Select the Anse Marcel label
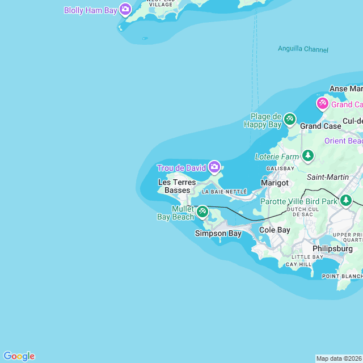The width and height of the screenshot is (363, 363). pos(346,88)
